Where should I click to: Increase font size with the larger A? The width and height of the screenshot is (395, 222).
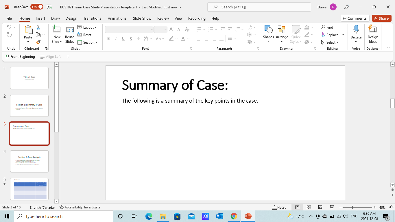point(171,29)
